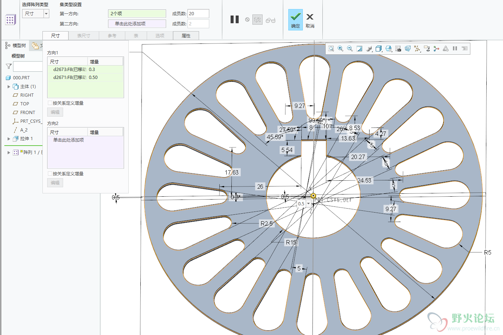Click the R2.5 radius dimension label

(x=267, y=223)
